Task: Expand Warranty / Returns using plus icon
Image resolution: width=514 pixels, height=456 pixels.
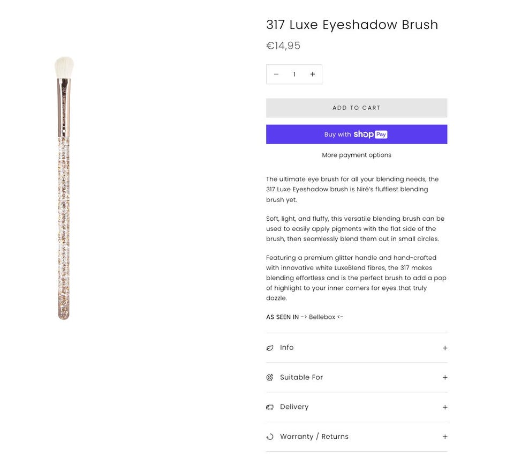Action: 445,437
